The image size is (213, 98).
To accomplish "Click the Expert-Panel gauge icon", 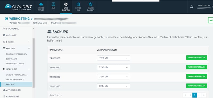I will (4, 96).
